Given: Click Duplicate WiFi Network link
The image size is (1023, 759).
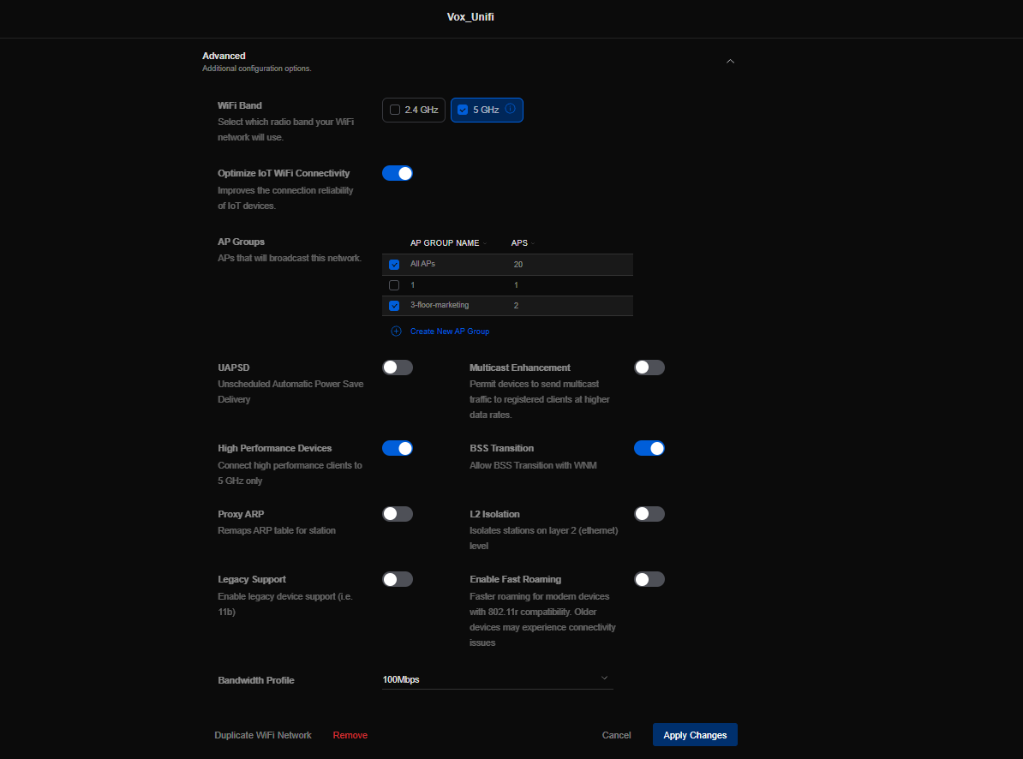Looking at the screenshot, I should point(263,735).
